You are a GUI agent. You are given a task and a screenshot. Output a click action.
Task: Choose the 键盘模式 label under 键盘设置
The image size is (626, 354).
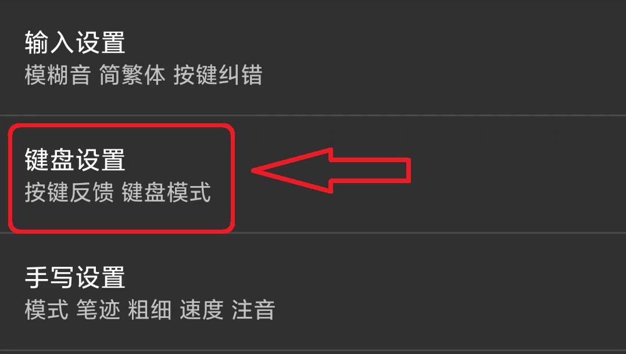166,192
